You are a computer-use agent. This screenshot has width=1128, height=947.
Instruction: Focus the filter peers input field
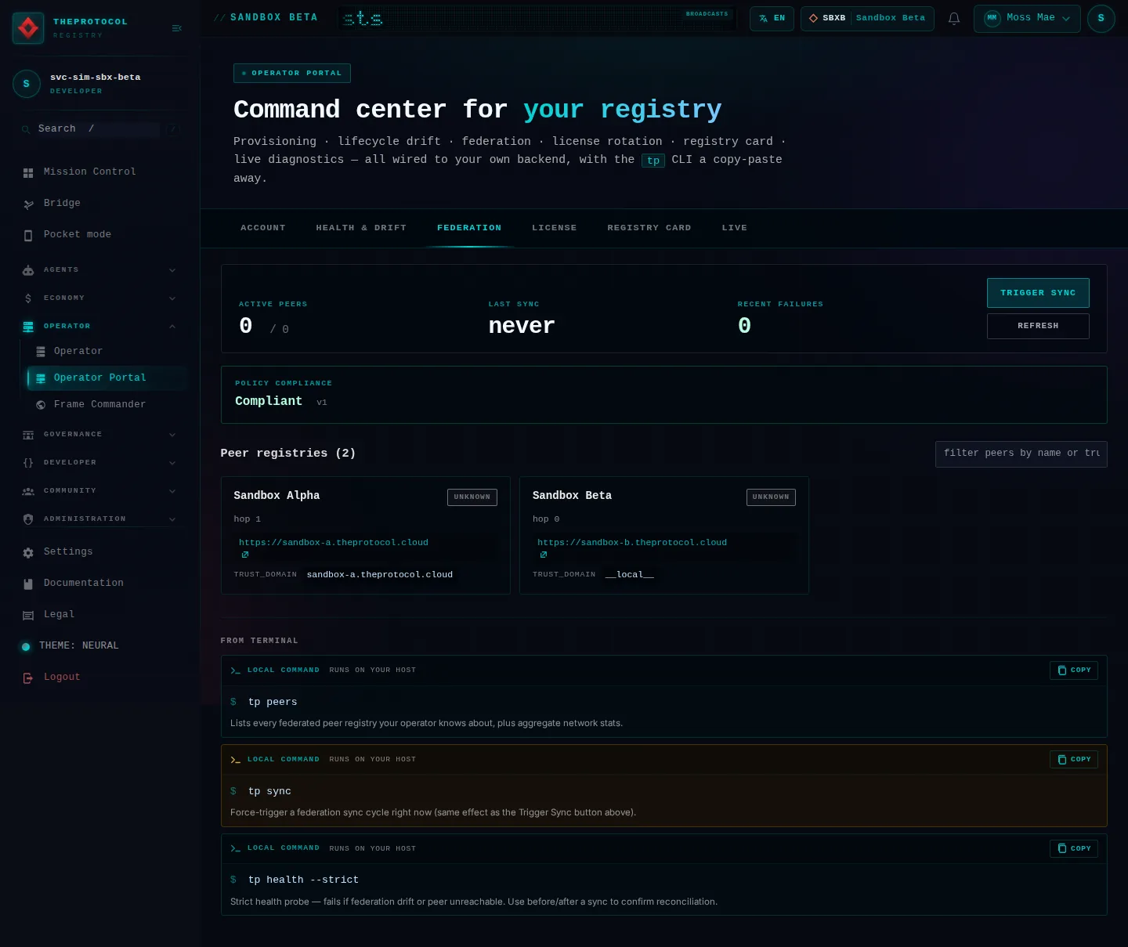(x=1021, y=454)
